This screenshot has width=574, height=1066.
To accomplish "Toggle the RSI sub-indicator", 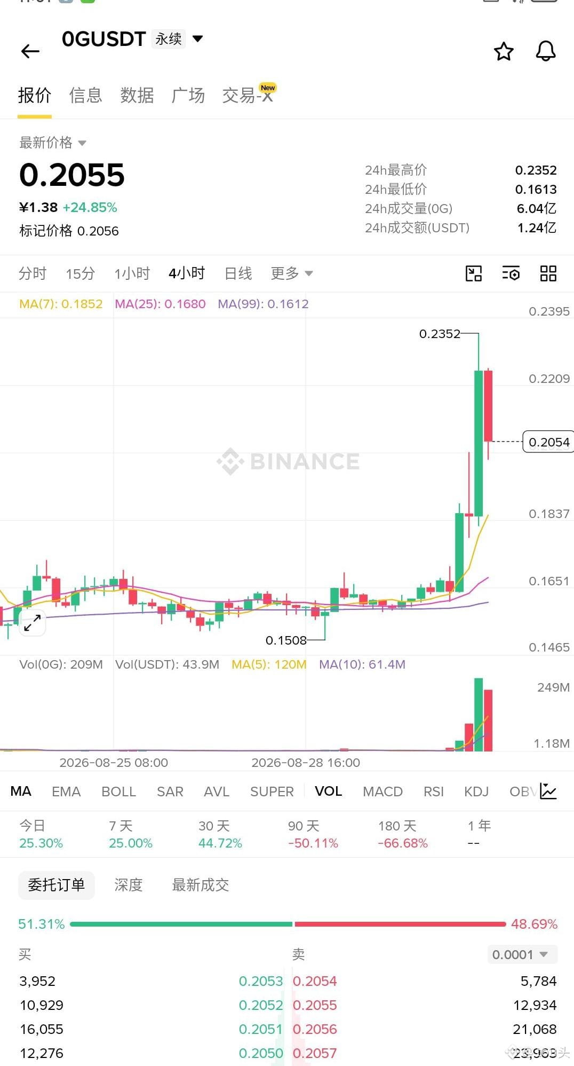I will (434, 791).
